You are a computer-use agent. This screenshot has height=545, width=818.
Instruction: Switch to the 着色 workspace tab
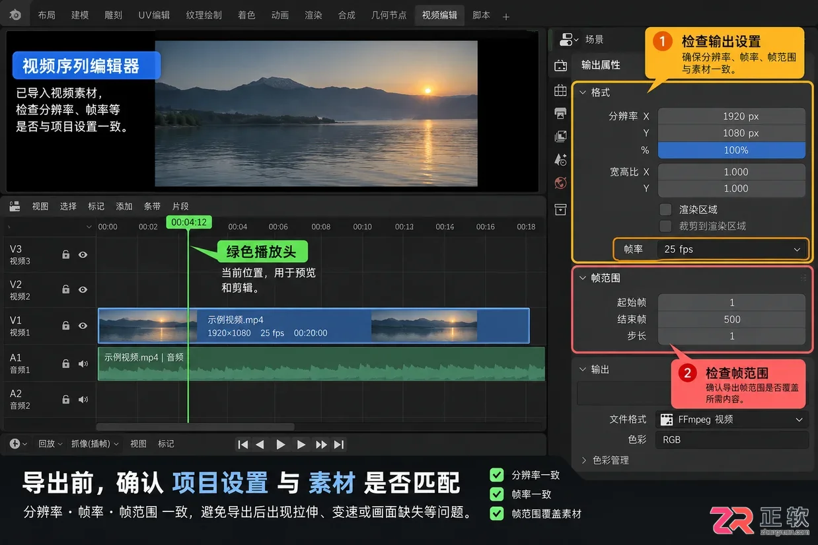tap(246, 15)
